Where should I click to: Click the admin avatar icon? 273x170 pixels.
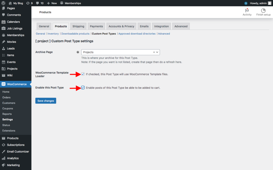pos(270,3)
